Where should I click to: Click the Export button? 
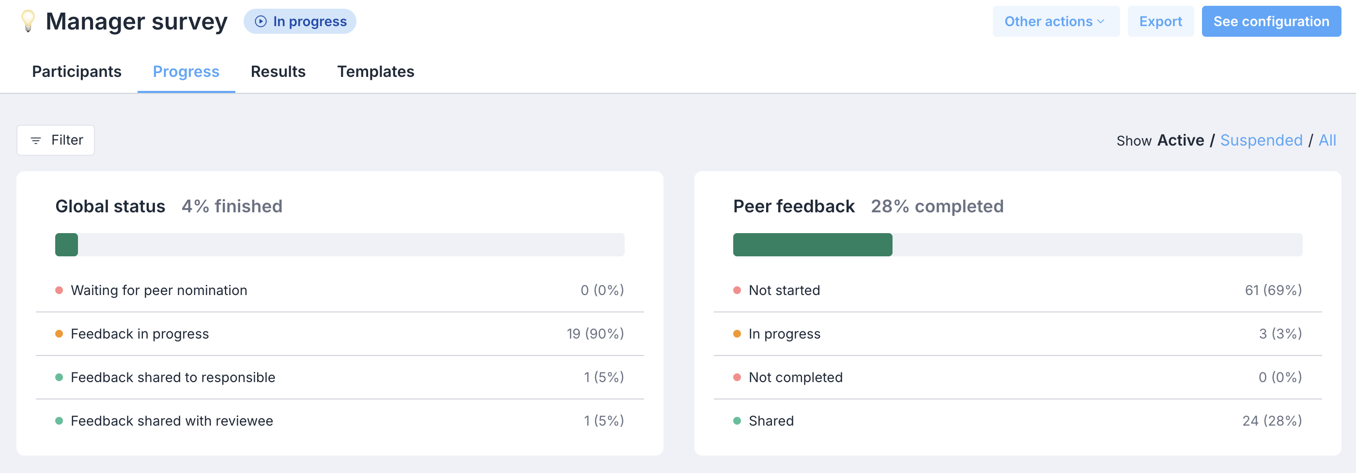[x=1160, y=22]
